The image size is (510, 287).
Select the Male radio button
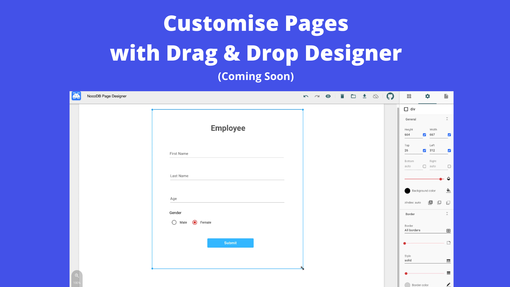[x=174, y=222]
